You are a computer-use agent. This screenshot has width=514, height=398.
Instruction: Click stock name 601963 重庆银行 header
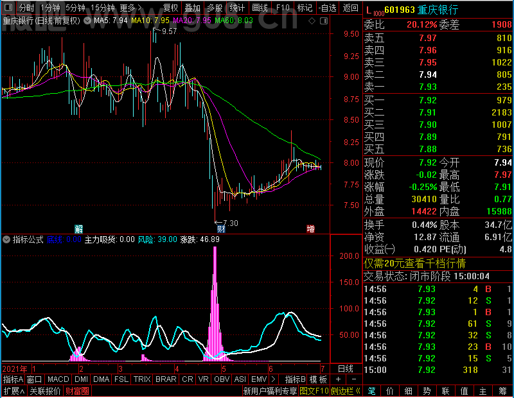tap(421, 10)
